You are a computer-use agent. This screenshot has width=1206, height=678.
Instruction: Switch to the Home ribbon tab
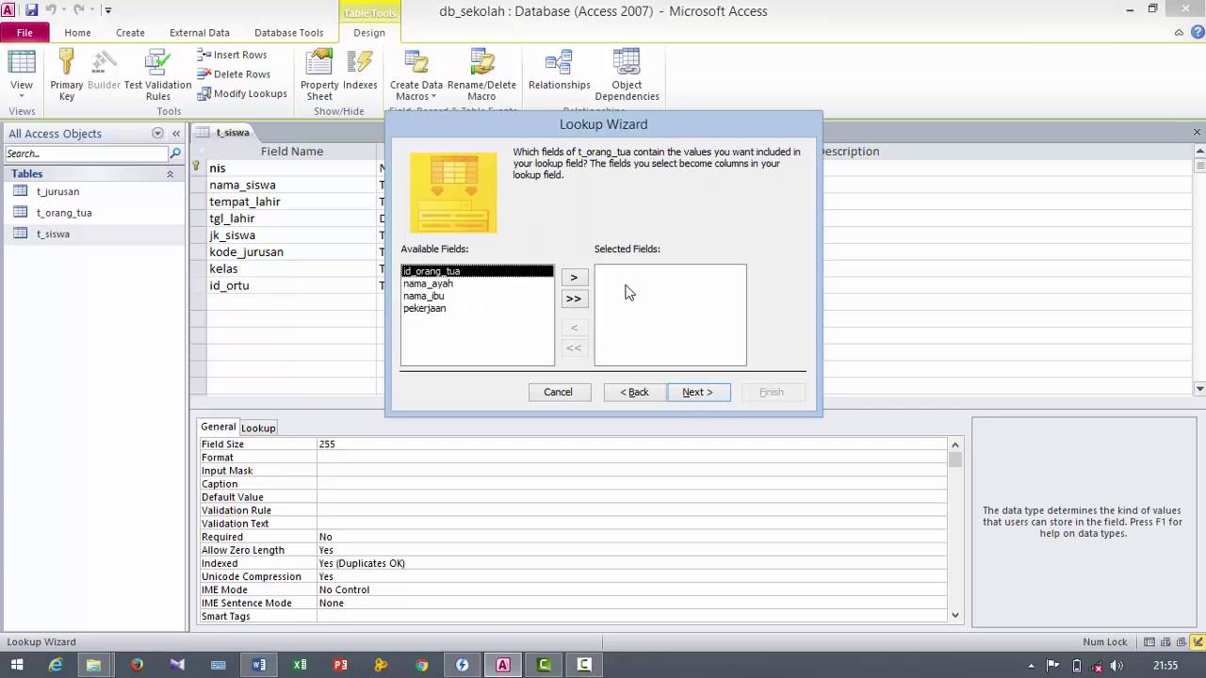77,32
